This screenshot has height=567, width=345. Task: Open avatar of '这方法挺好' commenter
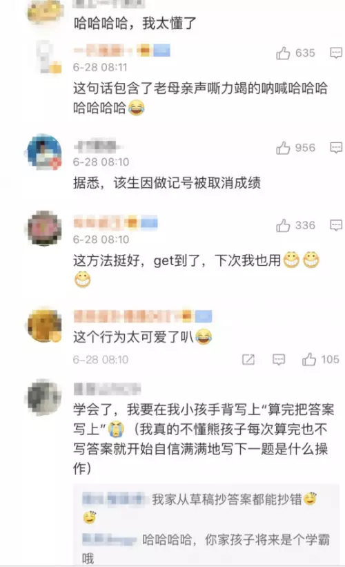(44, 228)
